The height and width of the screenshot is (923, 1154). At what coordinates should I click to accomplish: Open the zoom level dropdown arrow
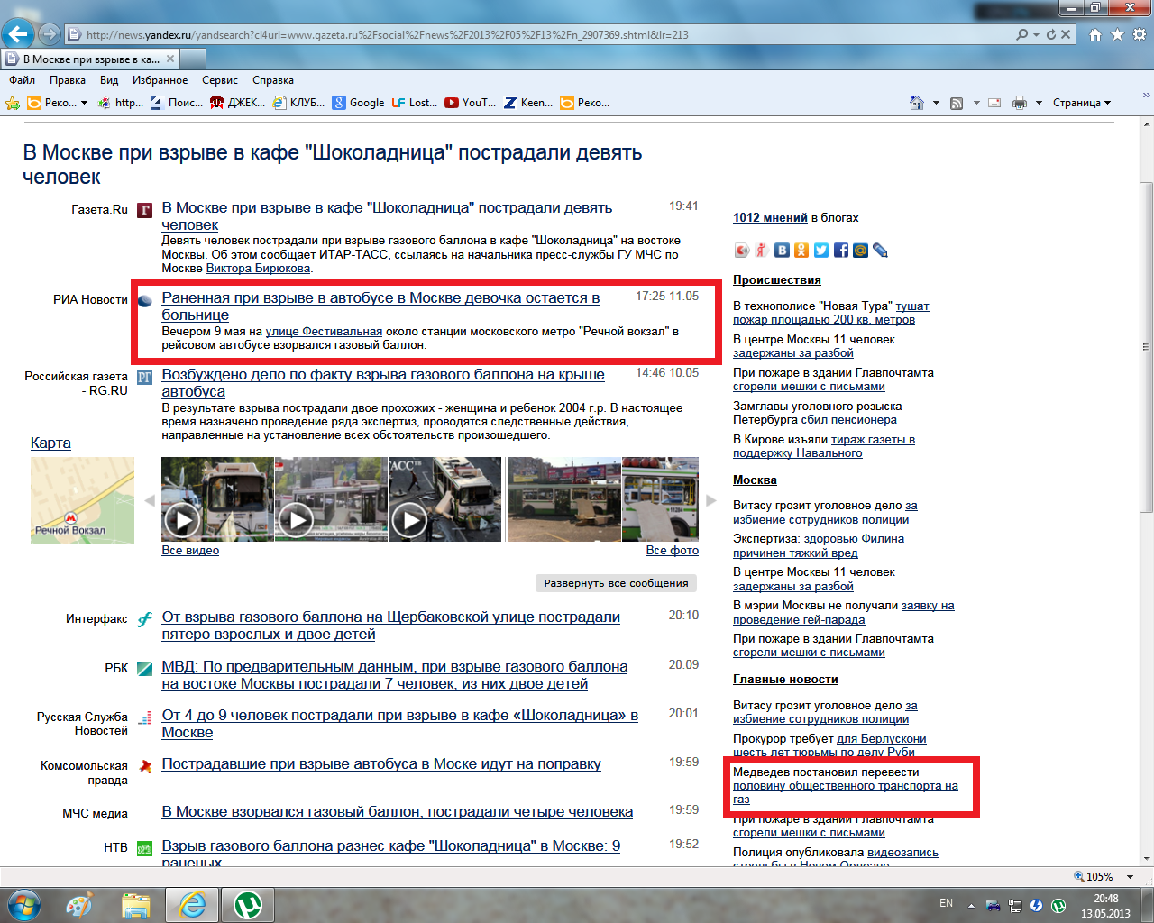1131,877
